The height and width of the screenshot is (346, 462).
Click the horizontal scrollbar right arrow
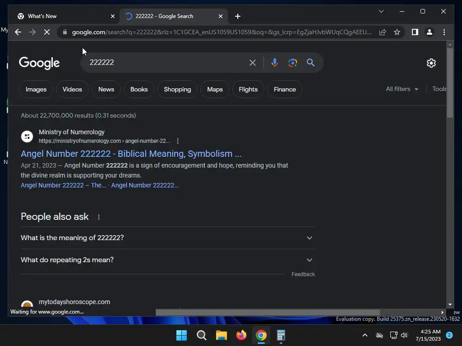coord(443,313)
